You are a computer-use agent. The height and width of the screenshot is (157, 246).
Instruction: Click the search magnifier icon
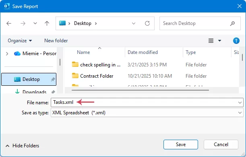tap(232, 23)
